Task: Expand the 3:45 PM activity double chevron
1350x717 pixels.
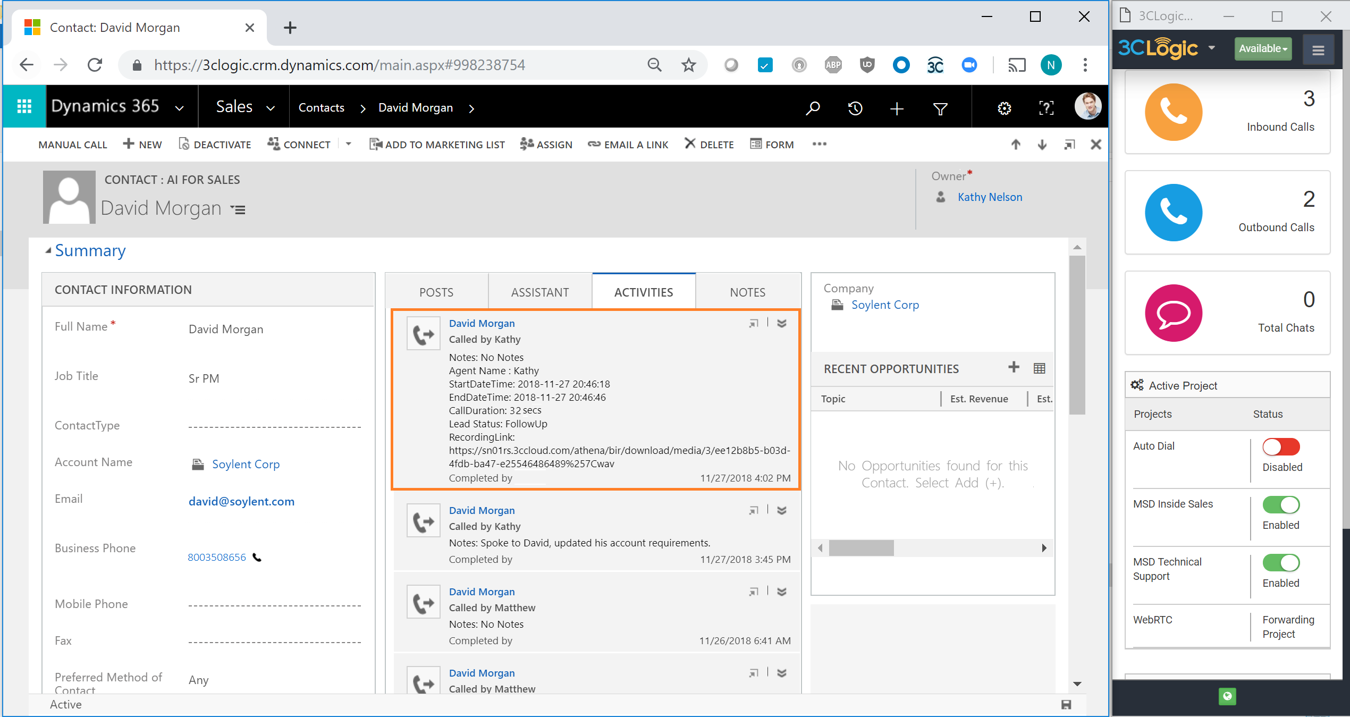Action: pyautogui.click(x=782, y=510)
